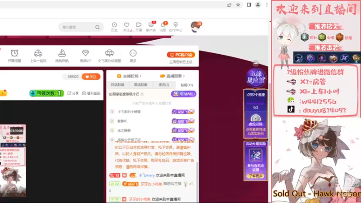Bookmark the page with star icon

238,5
